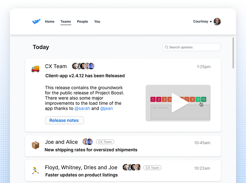Open the Release notes button

coord(64,120)
